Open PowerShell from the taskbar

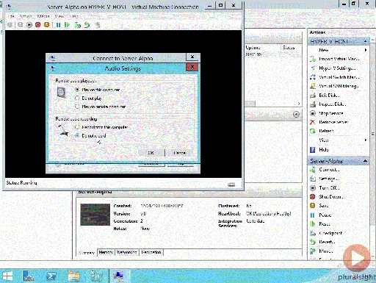pyautogui.click(x=51, y=276)
